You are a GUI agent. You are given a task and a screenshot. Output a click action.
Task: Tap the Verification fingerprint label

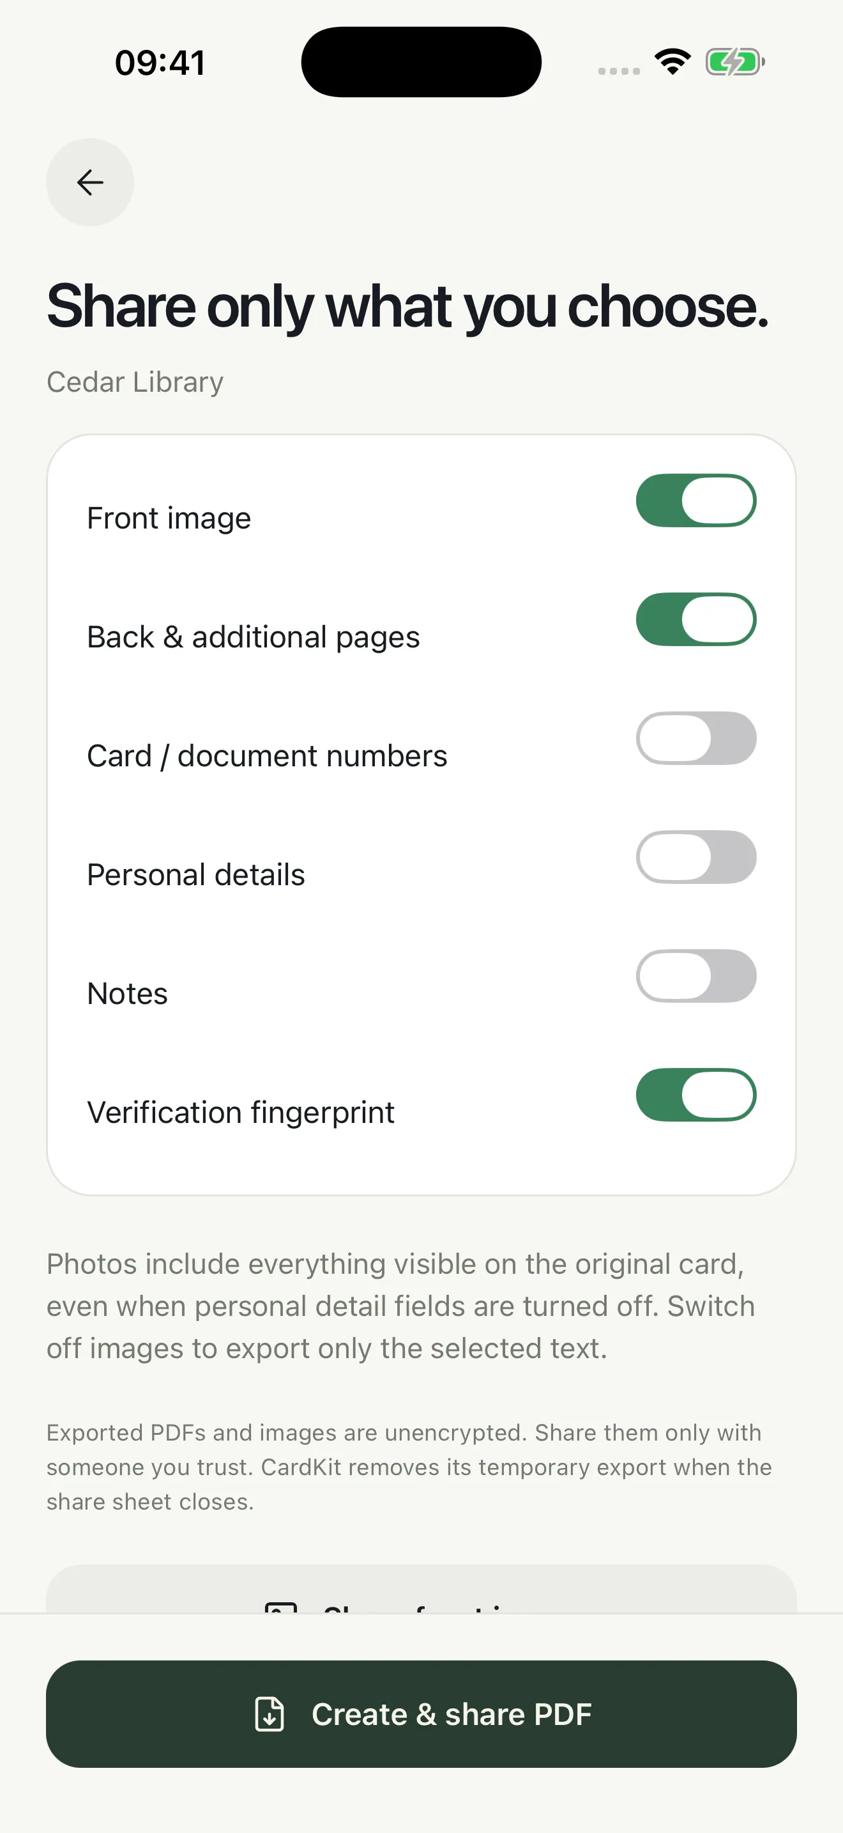point(240,1112)
